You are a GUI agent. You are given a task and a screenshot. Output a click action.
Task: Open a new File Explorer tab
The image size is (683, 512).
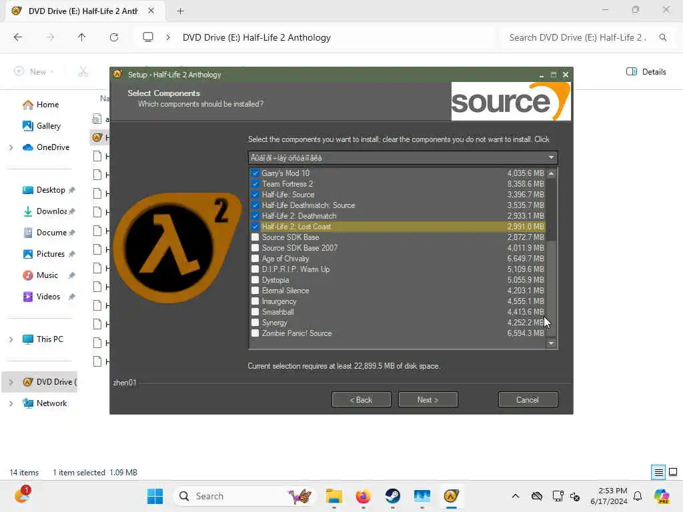(180, 11)
